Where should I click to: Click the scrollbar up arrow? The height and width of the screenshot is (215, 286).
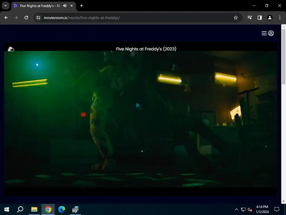click(x=283, y=27)
